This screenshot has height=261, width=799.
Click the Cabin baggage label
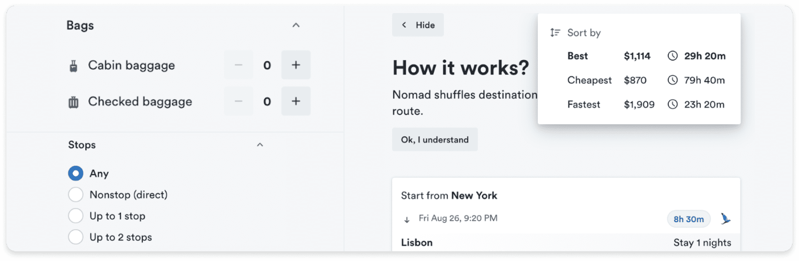[x=131, y=65]
